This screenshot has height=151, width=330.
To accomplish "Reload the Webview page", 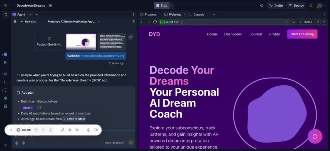I will point(155,22).
